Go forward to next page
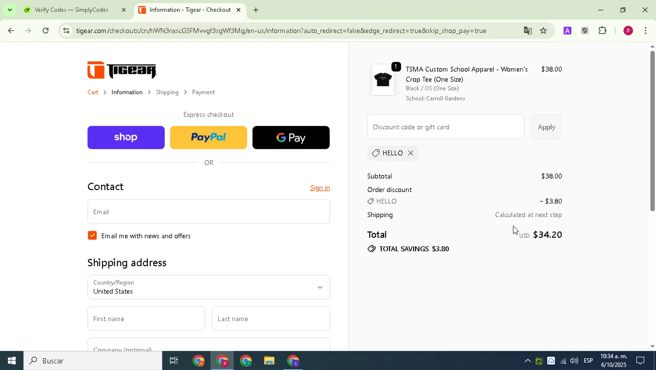656x370 pixels. tap(28, 31)
